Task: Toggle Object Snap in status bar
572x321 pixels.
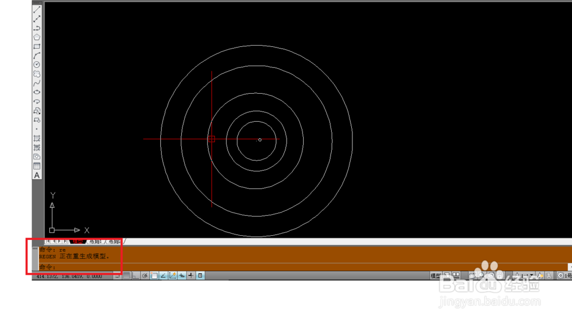Action: click(x=154, y=276)
